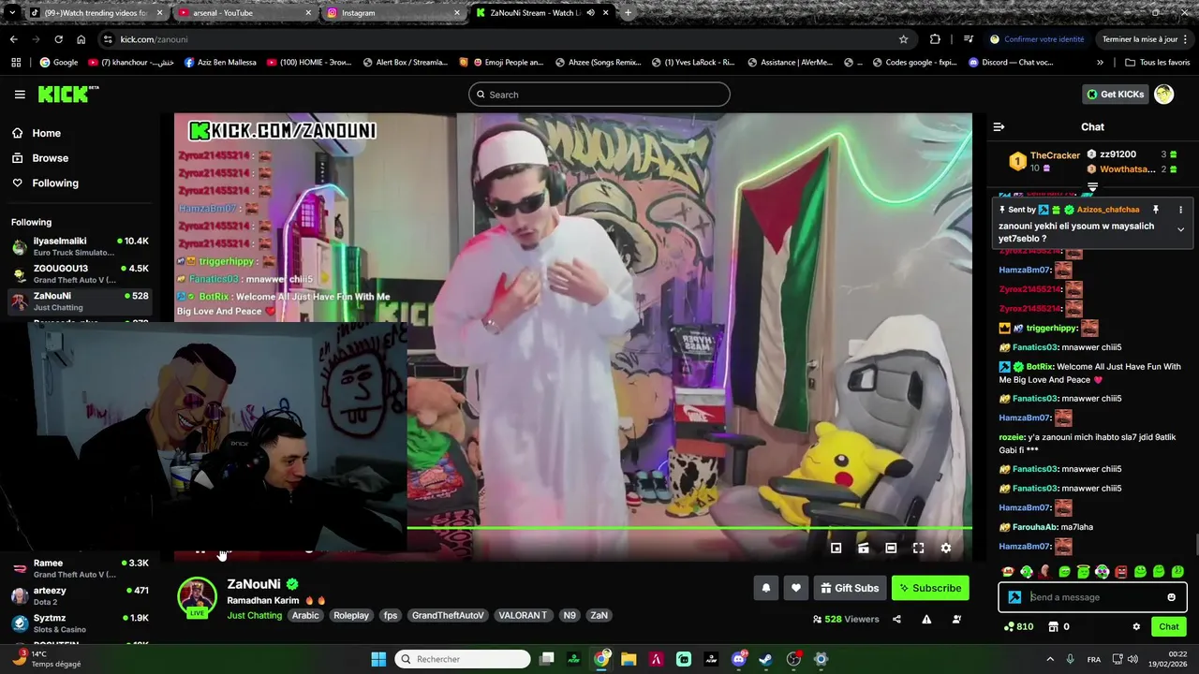The width and height of the screenshot is (1199, 674).
Task: Open pinned message three-dot options
Action: point(1180,210)
